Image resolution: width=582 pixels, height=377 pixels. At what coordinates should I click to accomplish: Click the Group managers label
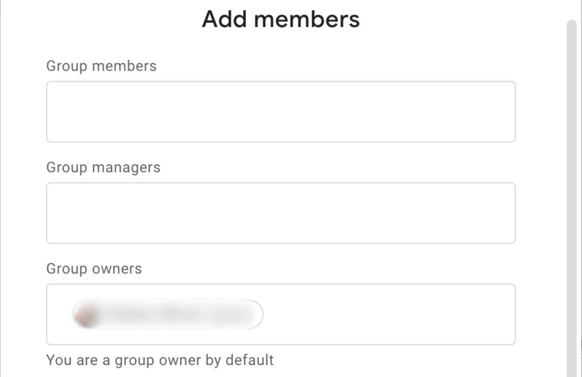[x=103, y=167]
